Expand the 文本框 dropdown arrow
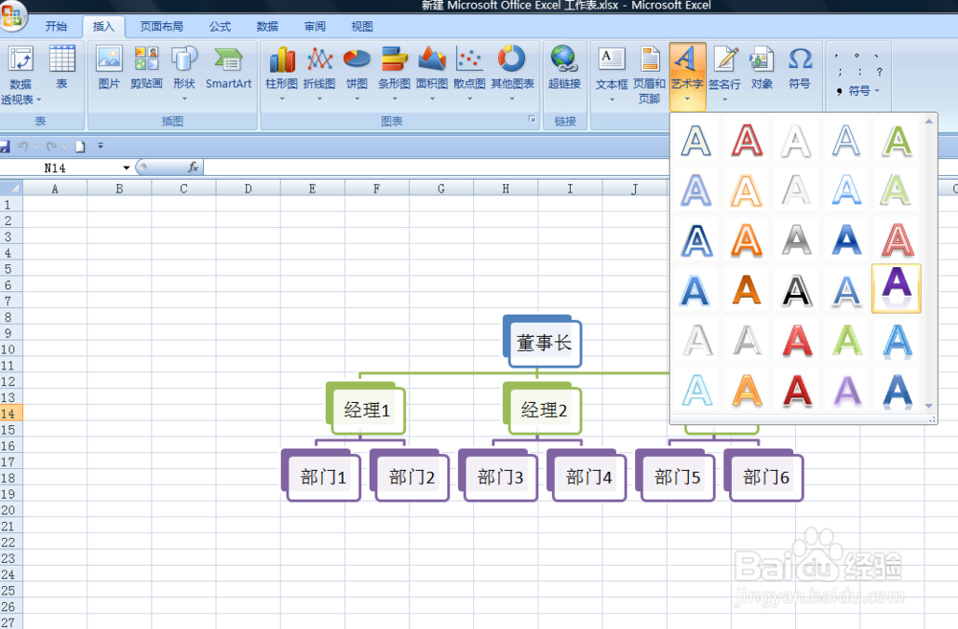Image resolution: width=958 pixels, height=629 pixels. 611,99
